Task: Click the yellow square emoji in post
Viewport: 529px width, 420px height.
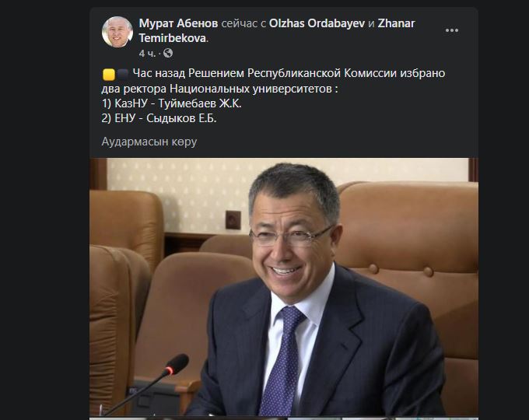Action: (x=107, y=73)
